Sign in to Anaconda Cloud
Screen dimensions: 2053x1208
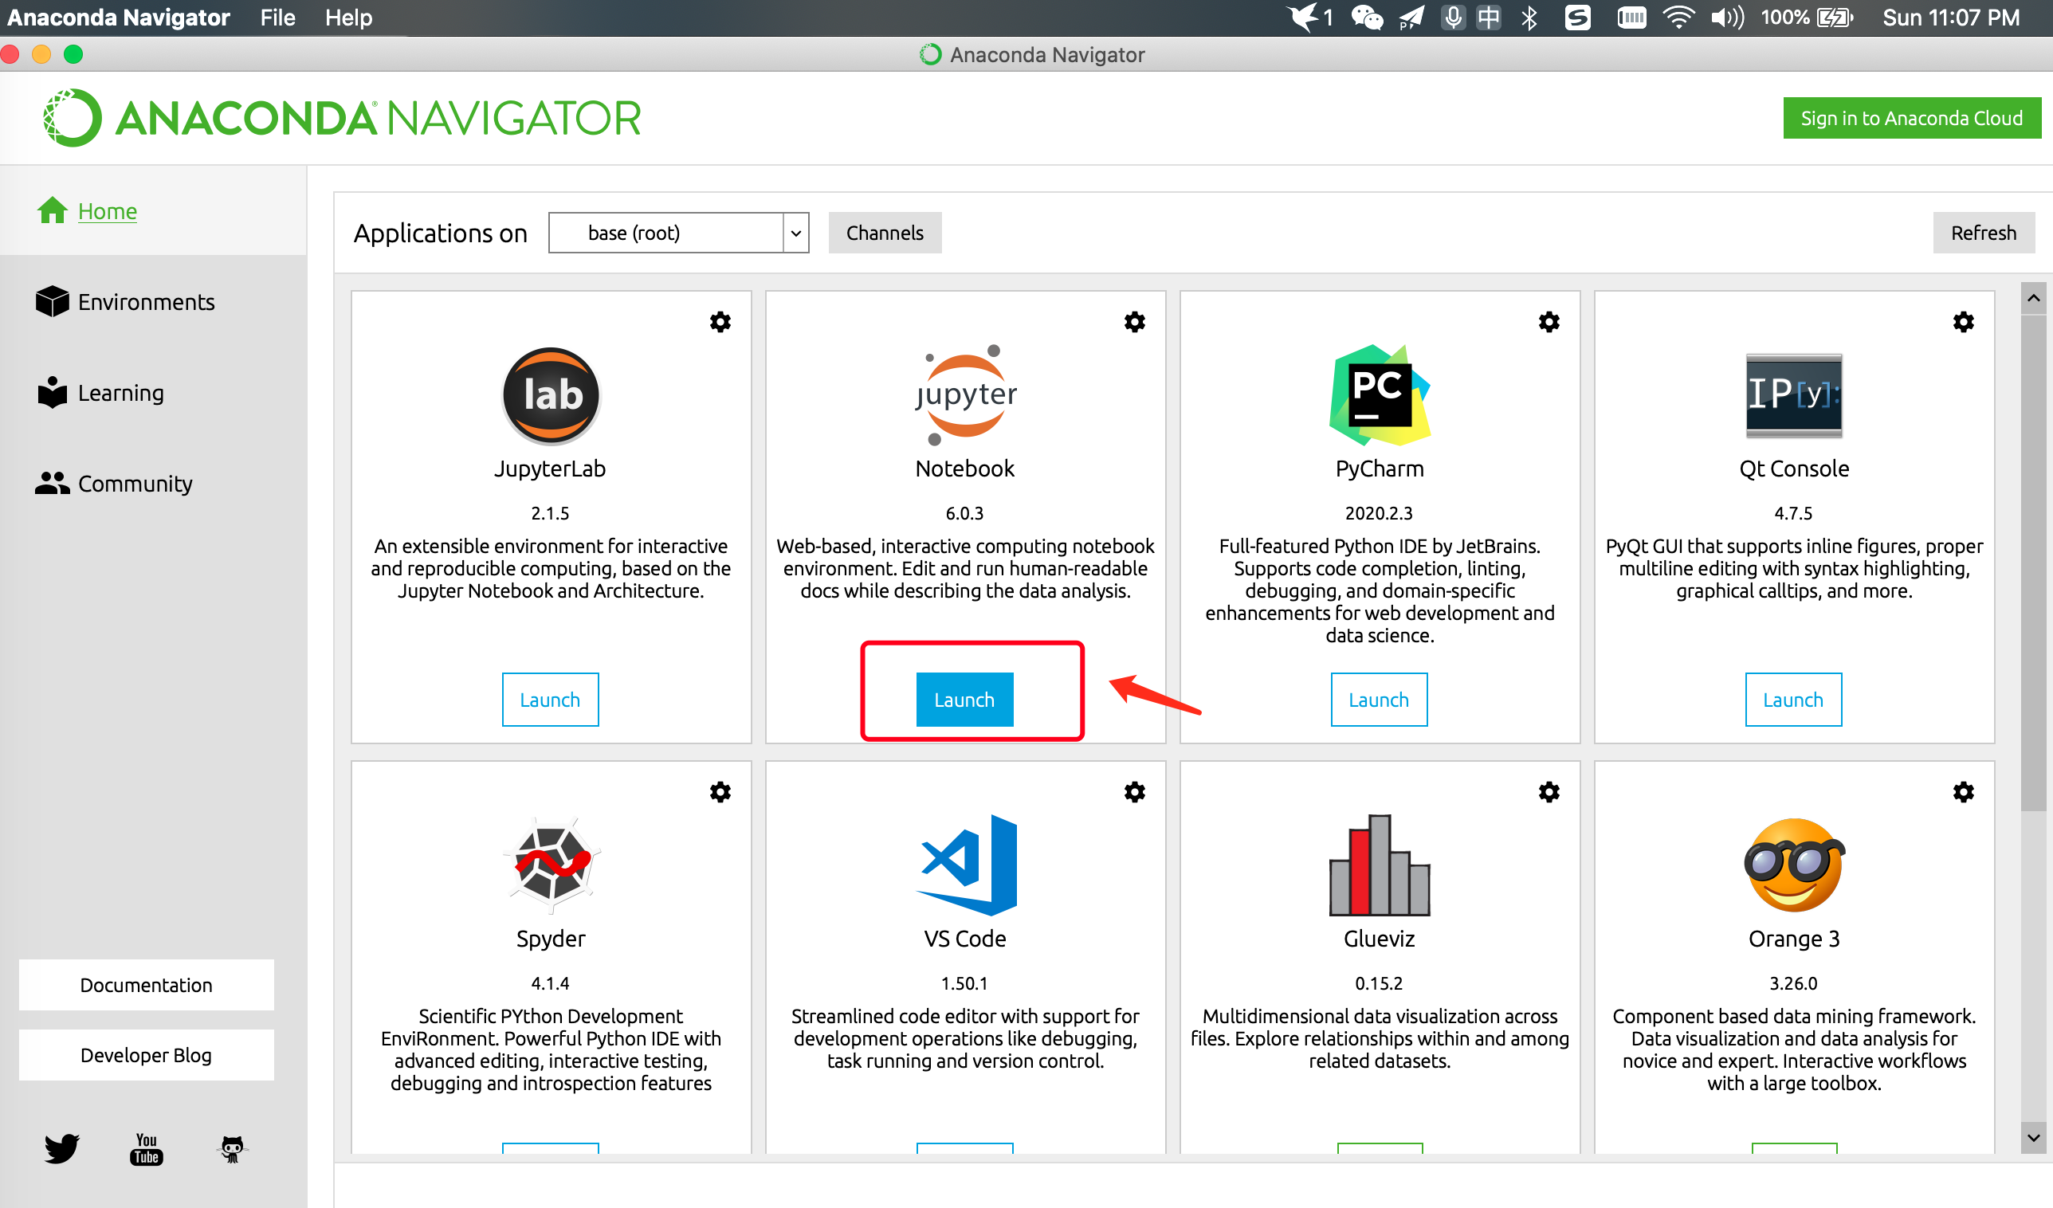pos(1911,117)
